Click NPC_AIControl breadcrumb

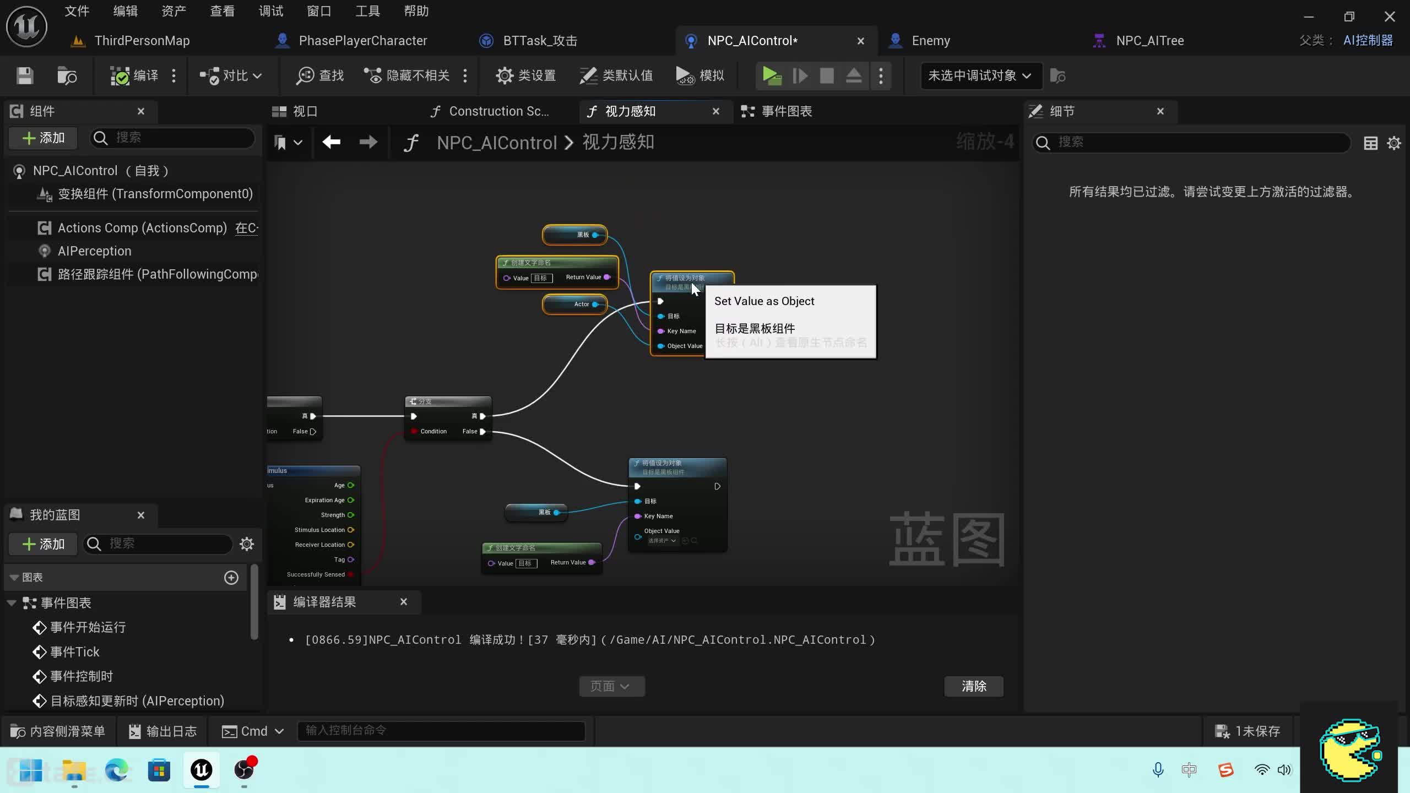(x=497, y=143)
